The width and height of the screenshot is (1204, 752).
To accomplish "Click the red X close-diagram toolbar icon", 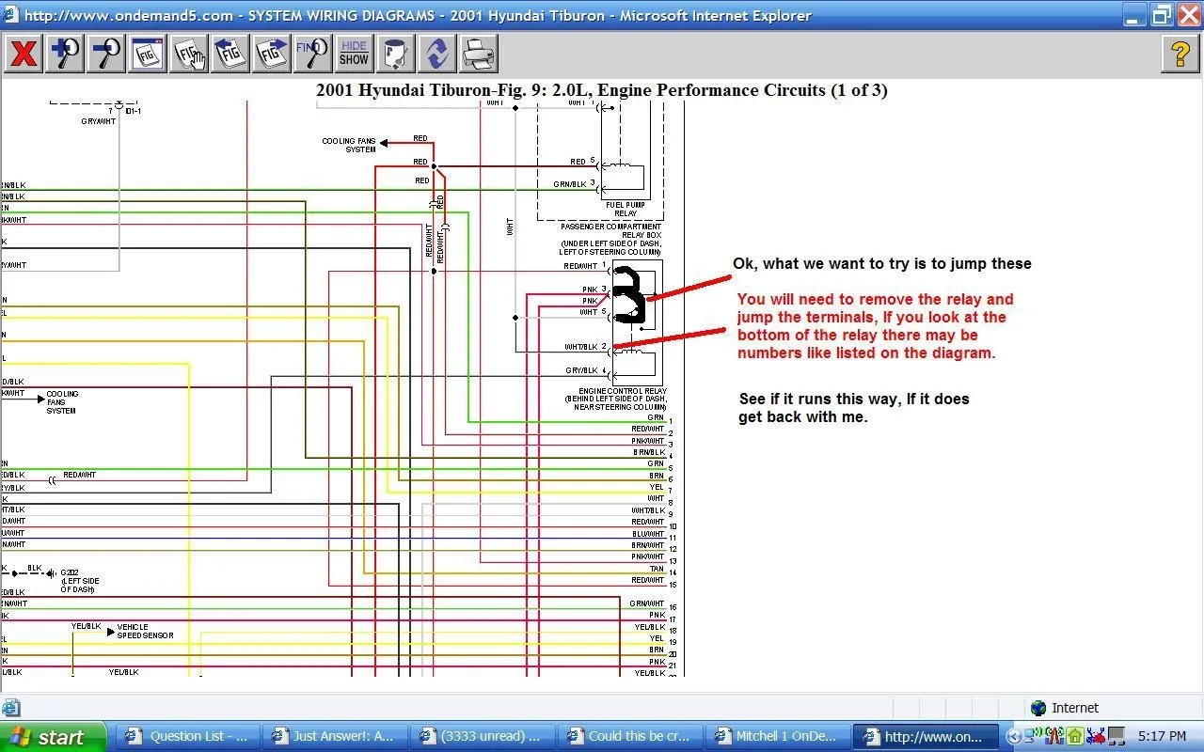I will [x=23, y=54].
